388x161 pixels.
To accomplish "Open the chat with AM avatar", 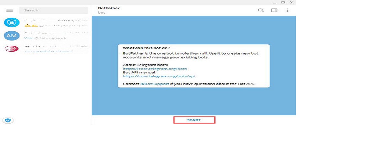I will [x=46, y=35].
